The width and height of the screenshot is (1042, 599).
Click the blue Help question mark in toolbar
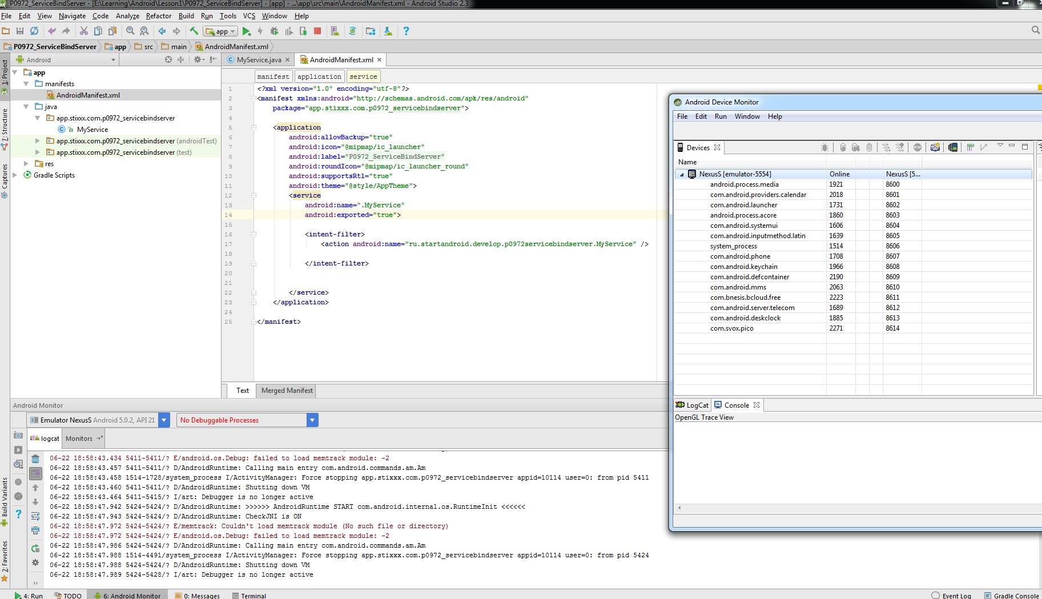click(x=406, y=31)
